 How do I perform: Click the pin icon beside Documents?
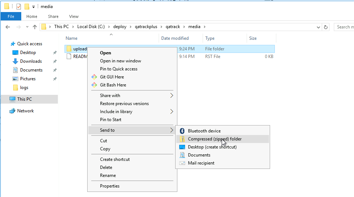tap(55, 70)
